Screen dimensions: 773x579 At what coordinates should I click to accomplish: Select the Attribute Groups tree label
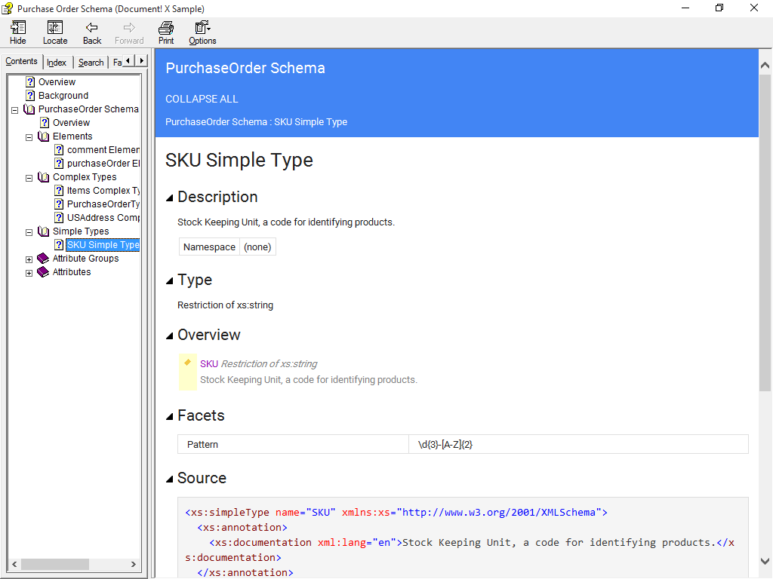click(x=86, y=259)
